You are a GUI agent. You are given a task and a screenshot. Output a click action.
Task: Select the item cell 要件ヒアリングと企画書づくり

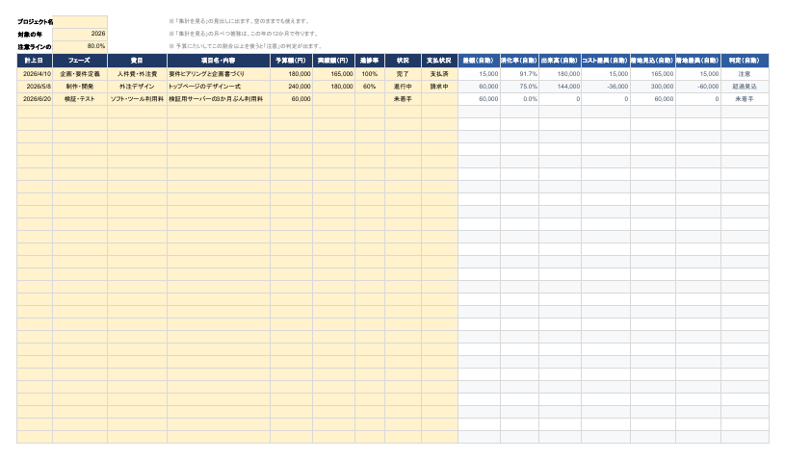(x=219, y=74)
